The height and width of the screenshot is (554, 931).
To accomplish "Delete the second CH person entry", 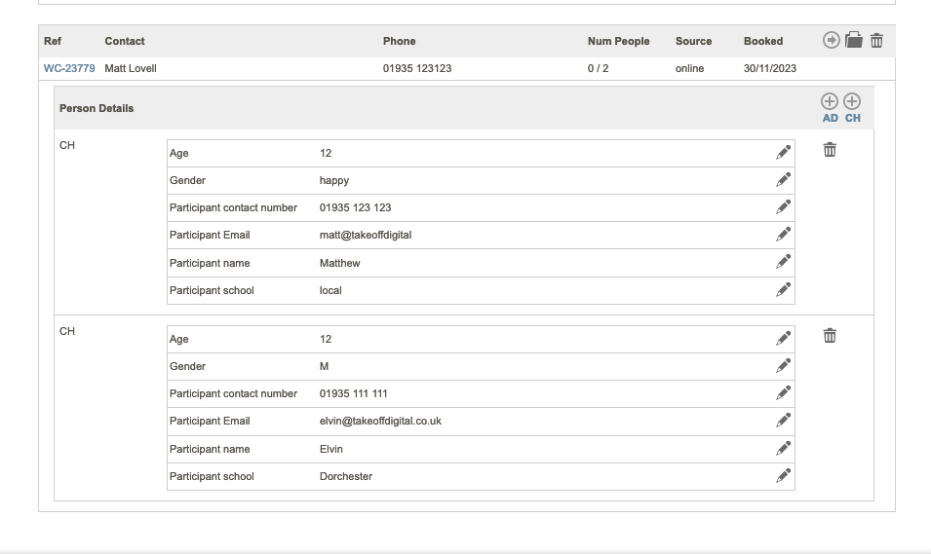I will (830, 336).
